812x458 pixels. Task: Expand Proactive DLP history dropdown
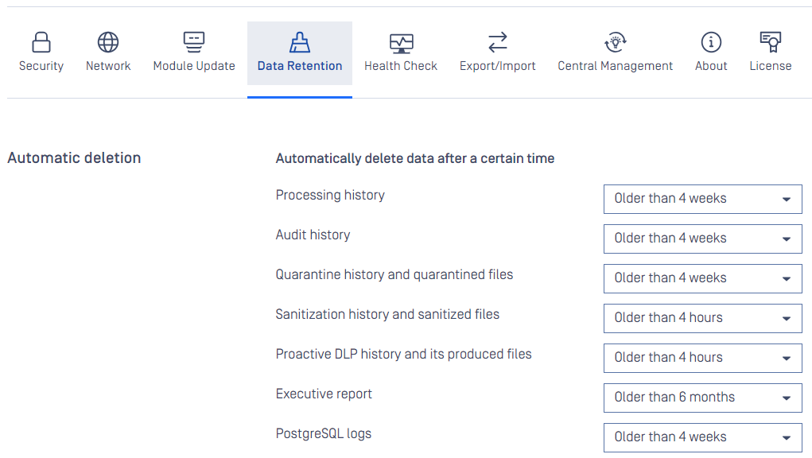(x=703, y=358)
